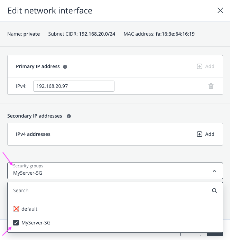
Task: Click the Subnet CIDR value 192.168.20.0/24
Action: (97, 34)
